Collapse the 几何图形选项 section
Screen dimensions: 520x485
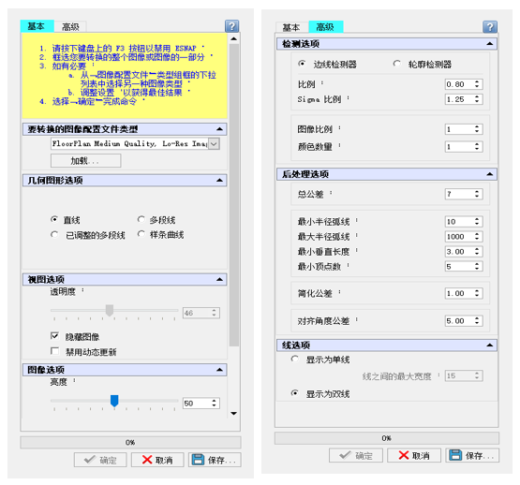219,181
